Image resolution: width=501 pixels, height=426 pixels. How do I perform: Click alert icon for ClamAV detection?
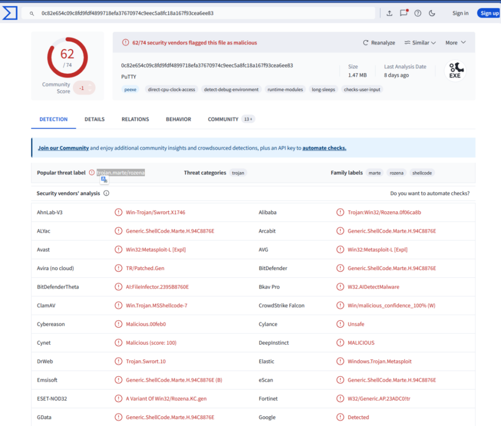tap(118, 305)
